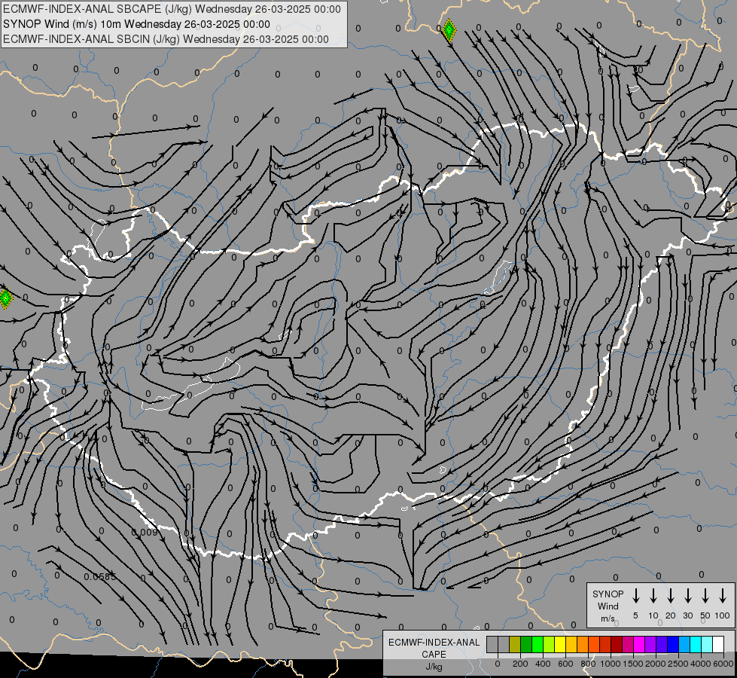Click the 'ECMWF-INDEX-ANAL' label in color legend
The width and height of the screenshot is (737, 678).
(434, 643)
